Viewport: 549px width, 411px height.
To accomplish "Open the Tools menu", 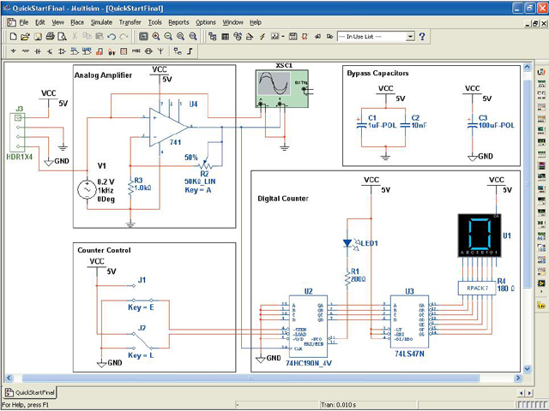I will point(154,22).
